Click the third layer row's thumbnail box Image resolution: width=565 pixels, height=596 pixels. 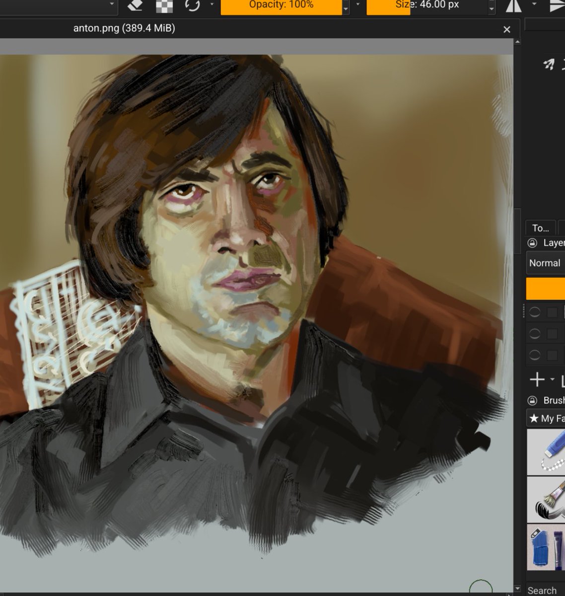[x=552, y=355]
